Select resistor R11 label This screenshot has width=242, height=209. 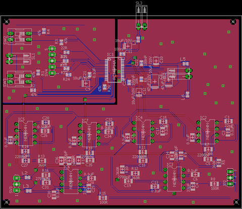(x=142, y=148)
